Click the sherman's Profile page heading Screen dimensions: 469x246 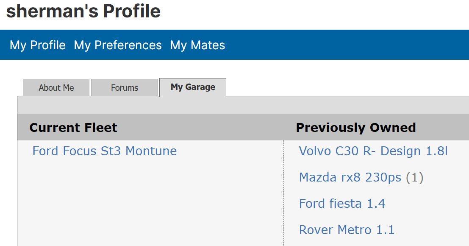[x=83, y=11]
